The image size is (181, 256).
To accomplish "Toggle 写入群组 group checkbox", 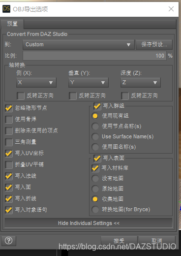I will point(97,106).
